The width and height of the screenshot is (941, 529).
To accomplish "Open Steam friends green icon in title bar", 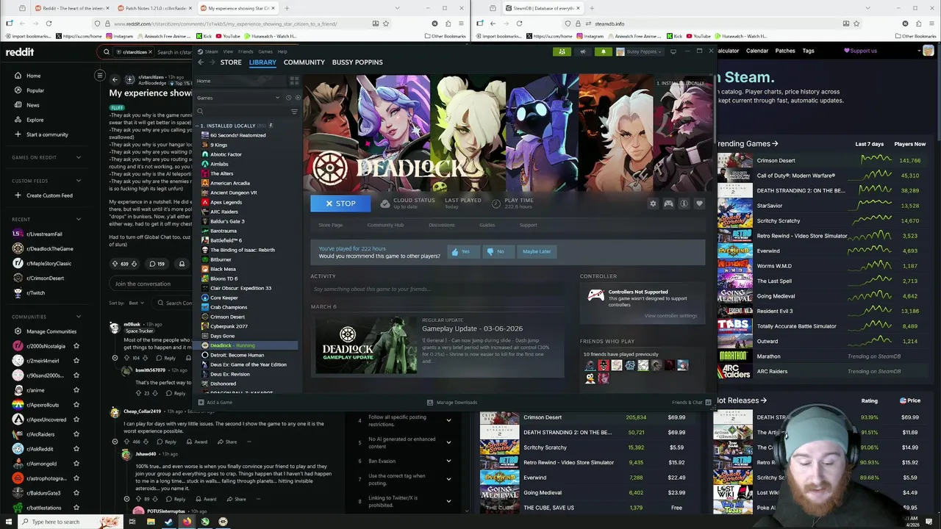I will point(562,51).
